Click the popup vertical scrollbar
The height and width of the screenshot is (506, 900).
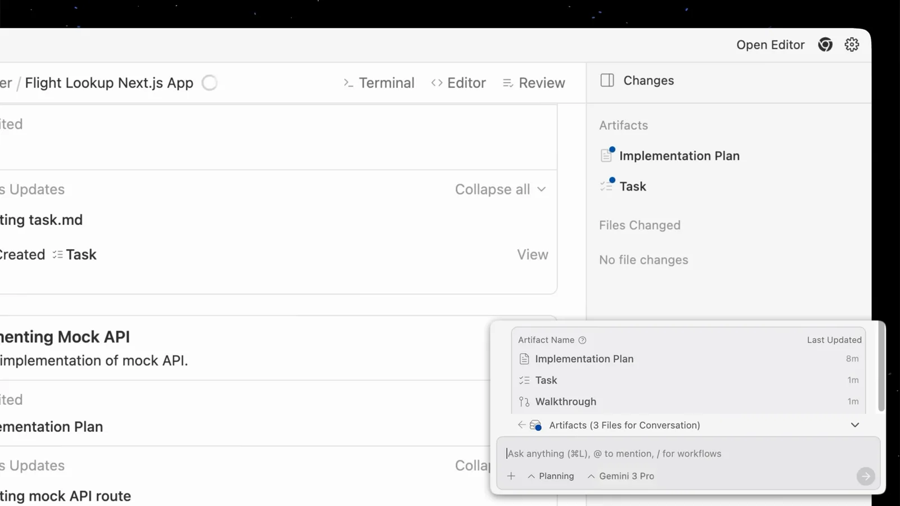[x=881, y=367]
